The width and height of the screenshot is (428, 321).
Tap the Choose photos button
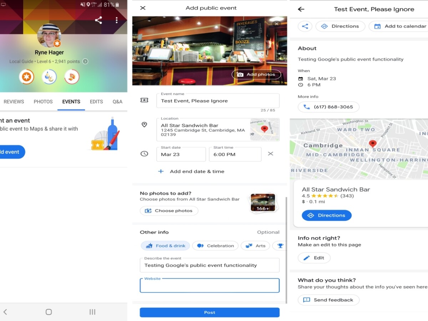169,211
